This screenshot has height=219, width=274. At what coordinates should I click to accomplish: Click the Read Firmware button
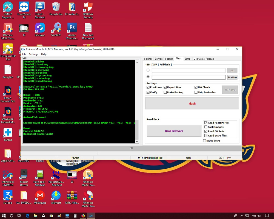[174, 131]
